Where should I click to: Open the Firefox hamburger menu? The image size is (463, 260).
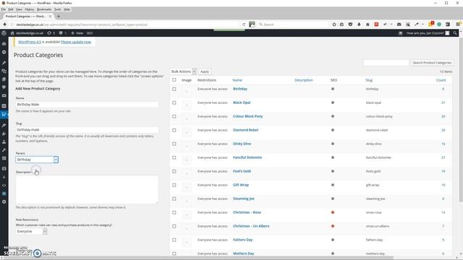coord(458,25)
